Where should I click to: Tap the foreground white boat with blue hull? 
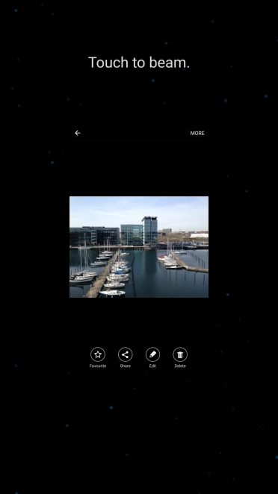click(111, 293)
